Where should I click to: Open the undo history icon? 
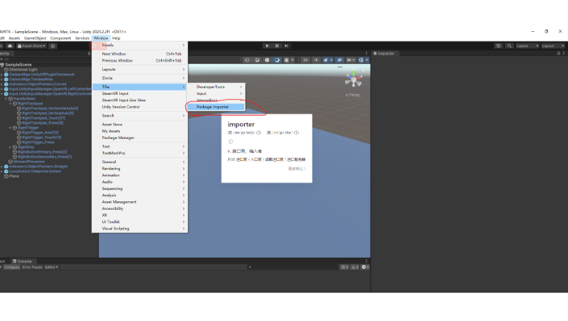click(498, 46)
